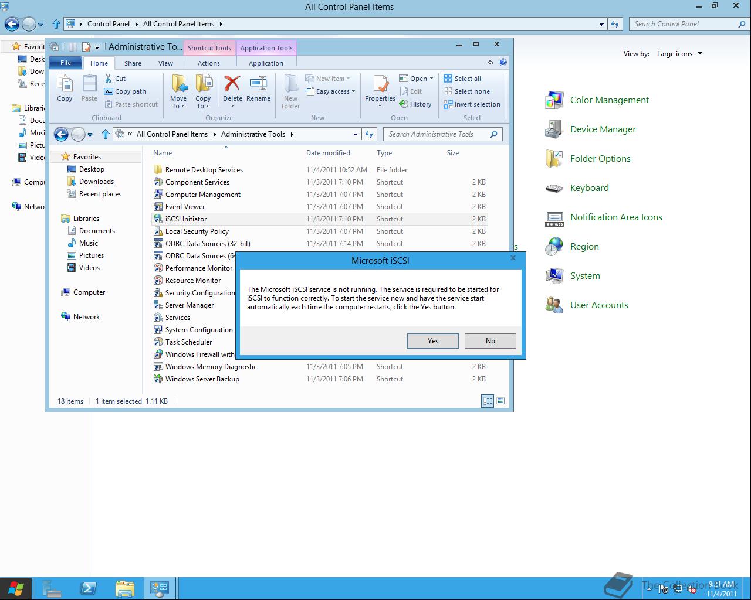751x600 pixels.
Task: Switch to details view layout button
Action: pyautogui.click(x=488, y=401)
